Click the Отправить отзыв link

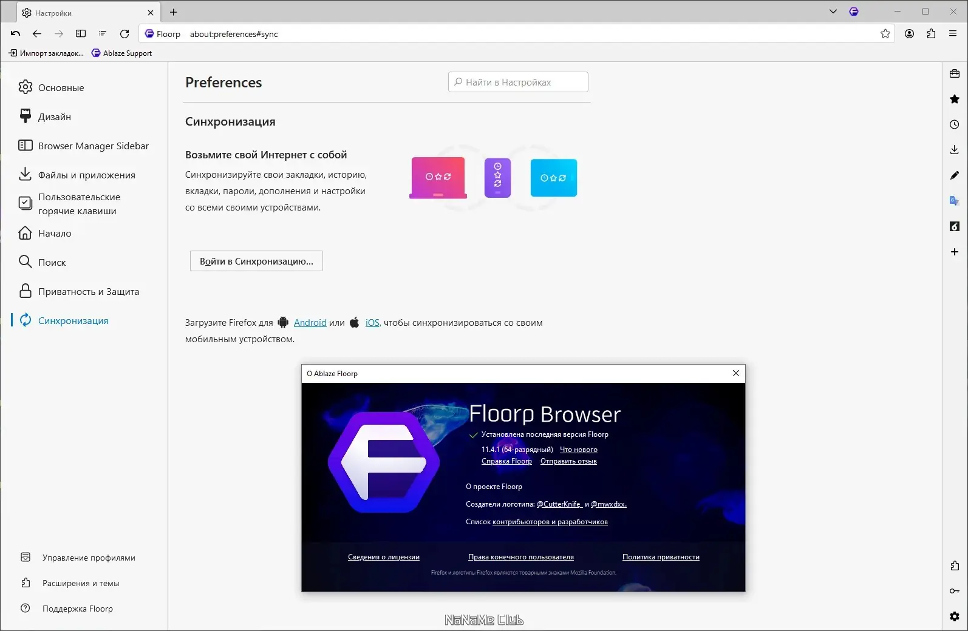tap(568, 461)
